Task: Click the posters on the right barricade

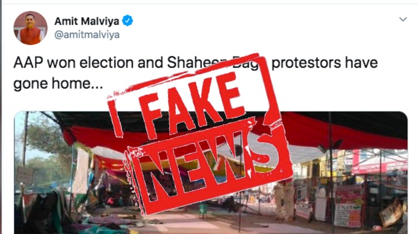Action: pos(348,206)
